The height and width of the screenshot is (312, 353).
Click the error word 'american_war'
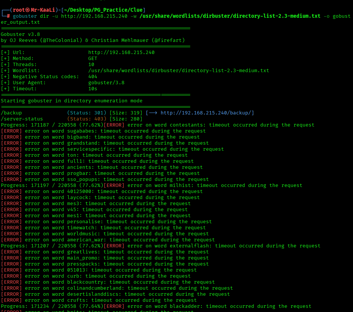coord(86,240)
